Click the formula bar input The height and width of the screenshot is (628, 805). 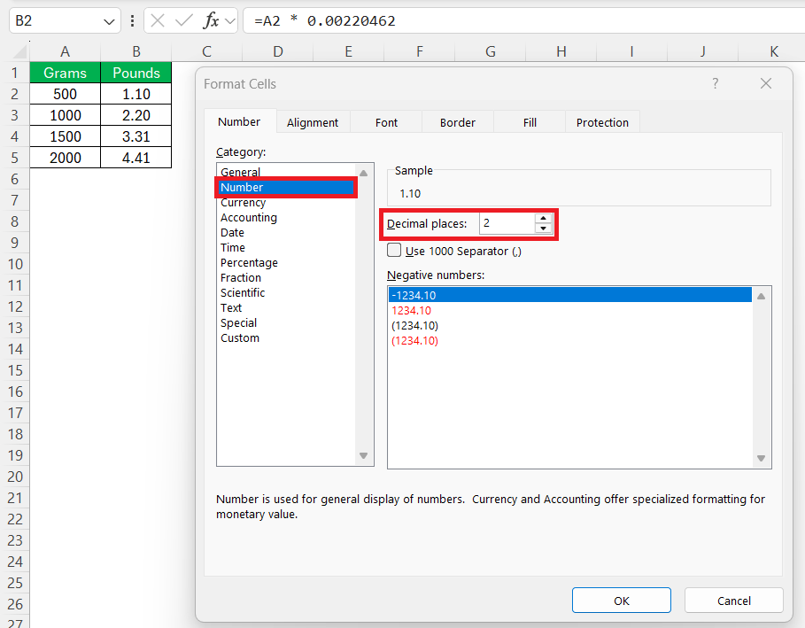click(523, 21)
